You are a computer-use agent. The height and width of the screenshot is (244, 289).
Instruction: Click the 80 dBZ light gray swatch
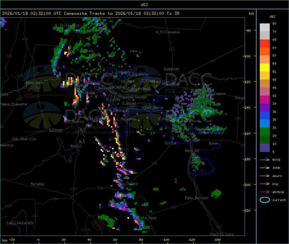point(265,28)
